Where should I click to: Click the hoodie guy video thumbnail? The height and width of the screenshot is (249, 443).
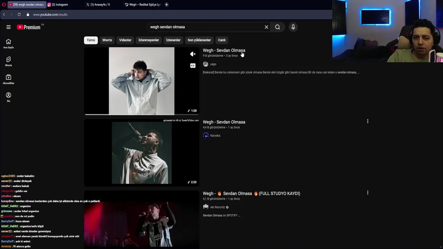coord(142,81)
